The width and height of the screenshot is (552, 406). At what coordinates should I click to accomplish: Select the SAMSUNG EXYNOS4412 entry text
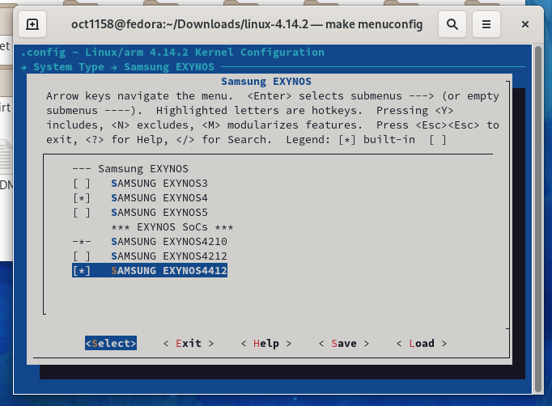(169, 271)
